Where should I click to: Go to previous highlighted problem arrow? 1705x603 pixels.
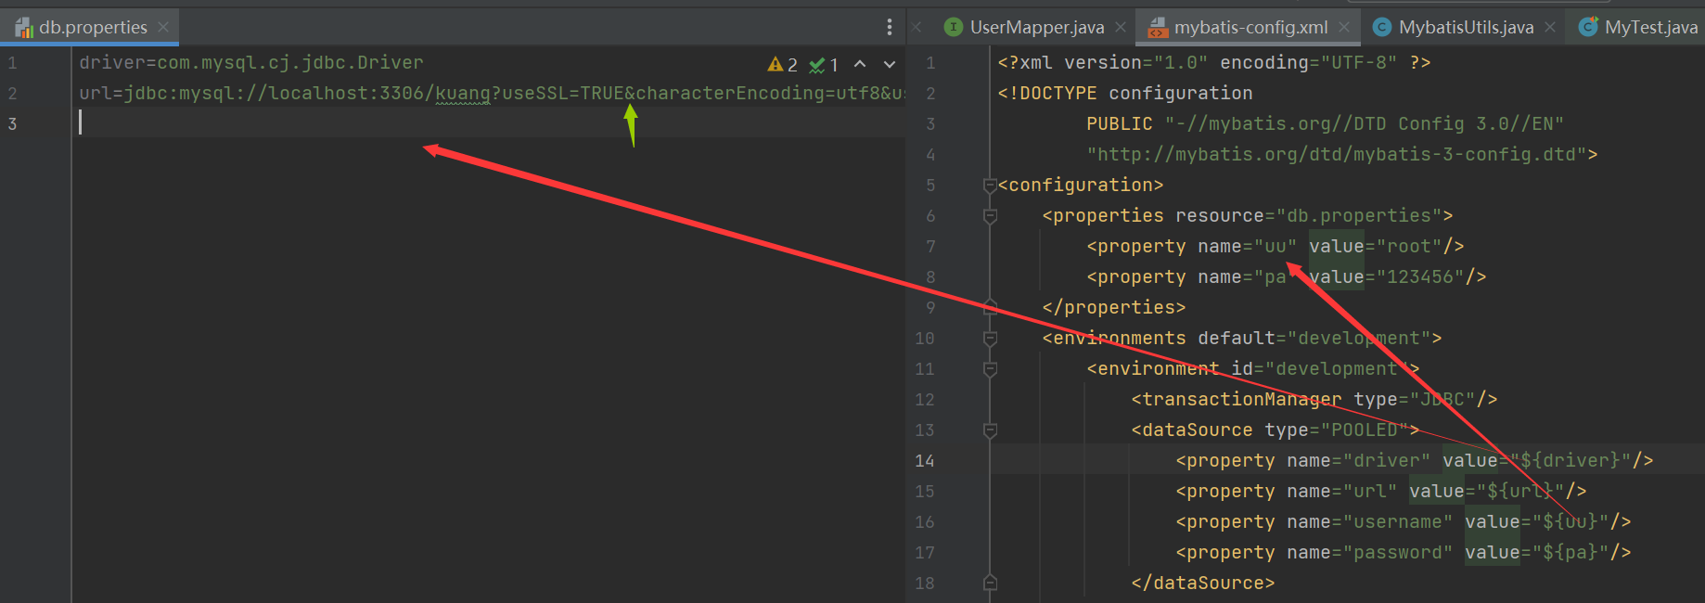pos(860,64)
